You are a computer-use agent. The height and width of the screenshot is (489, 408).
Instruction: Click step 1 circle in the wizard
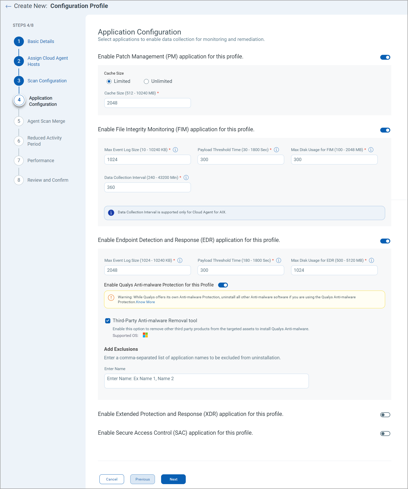[x=19, y=41]
